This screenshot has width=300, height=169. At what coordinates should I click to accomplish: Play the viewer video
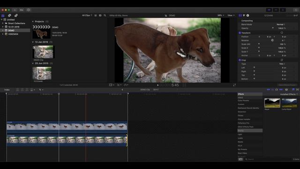[x=158, y=85]
